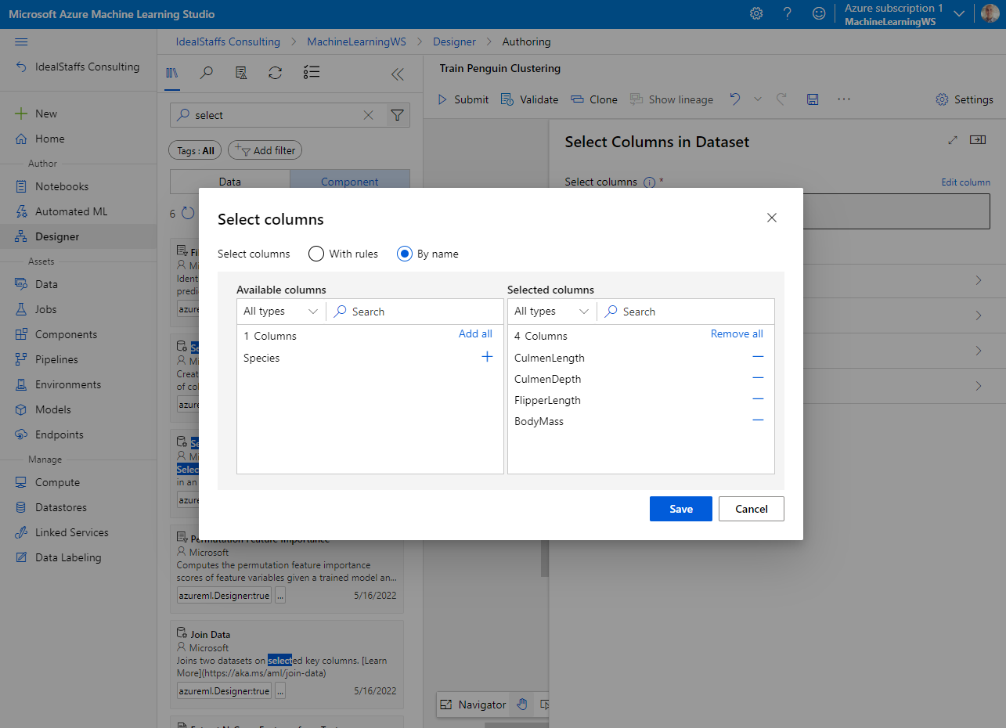This screenshot has height=728, width=1006.
Task: Open the smiley feedback icon
Action: point(819,13)
